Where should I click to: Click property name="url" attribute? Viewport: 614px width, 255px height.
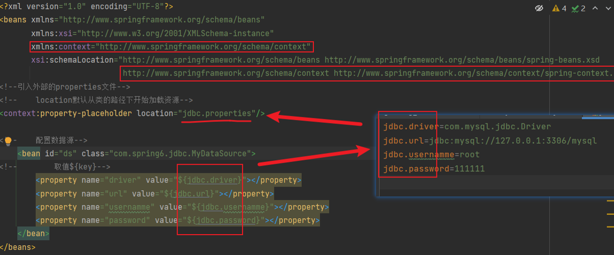pyautogui.click(x=104, y=193)
